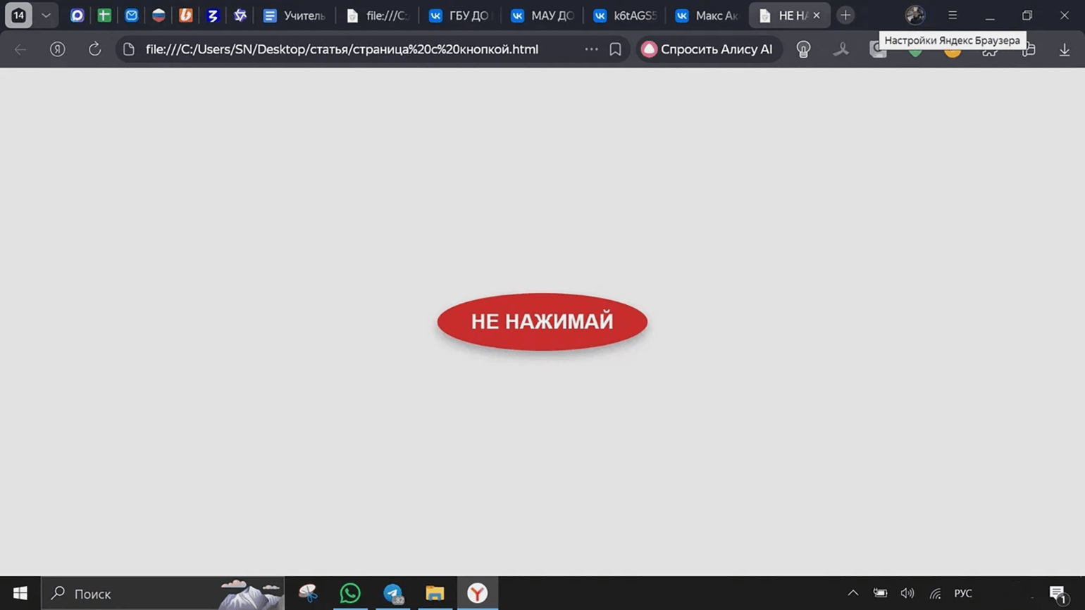Open the downloads arrow icon
The height and width of the screenshot is (610, 1085).
click(x=1064, y=49)
